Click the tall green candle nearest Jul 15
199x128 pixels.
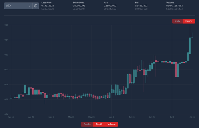point(190,46)
